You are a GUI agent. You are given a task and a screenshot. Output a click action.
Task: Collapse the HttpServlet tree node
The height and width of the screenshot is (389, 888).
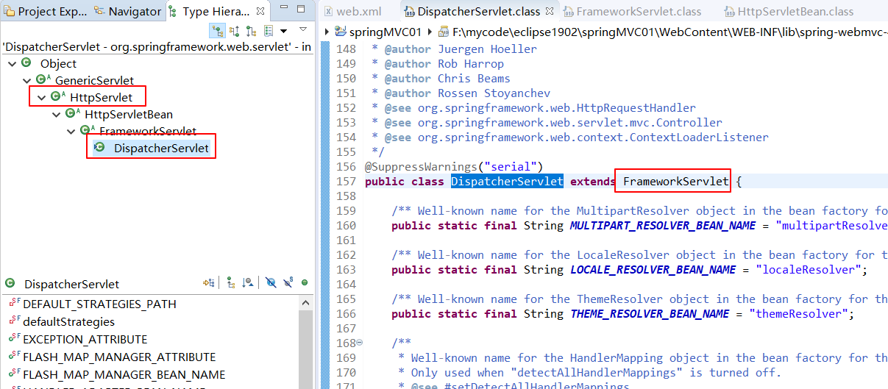[x=42, y=97]
